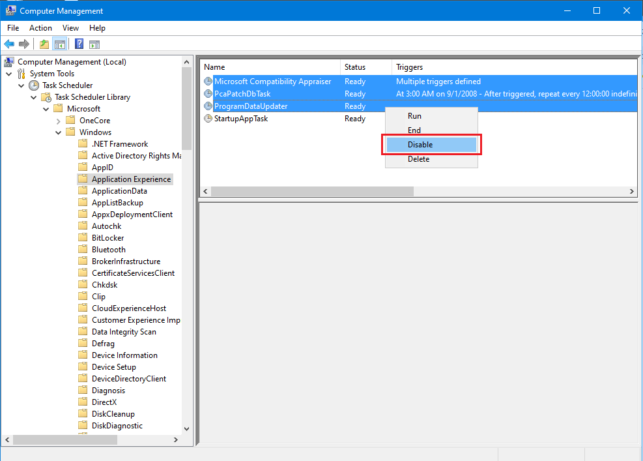643x461 pixels.
Task: Click the tree pane horizontal scroll right arrow
Action: tap(176, 439)
